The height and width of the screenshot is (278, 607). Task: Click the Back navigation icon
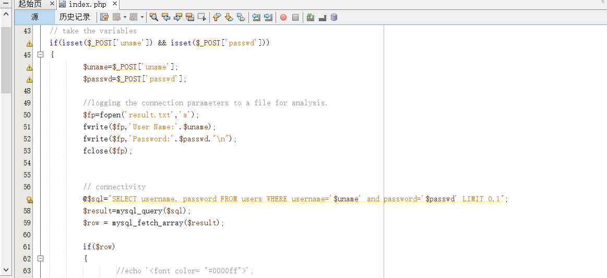[116, 17]
